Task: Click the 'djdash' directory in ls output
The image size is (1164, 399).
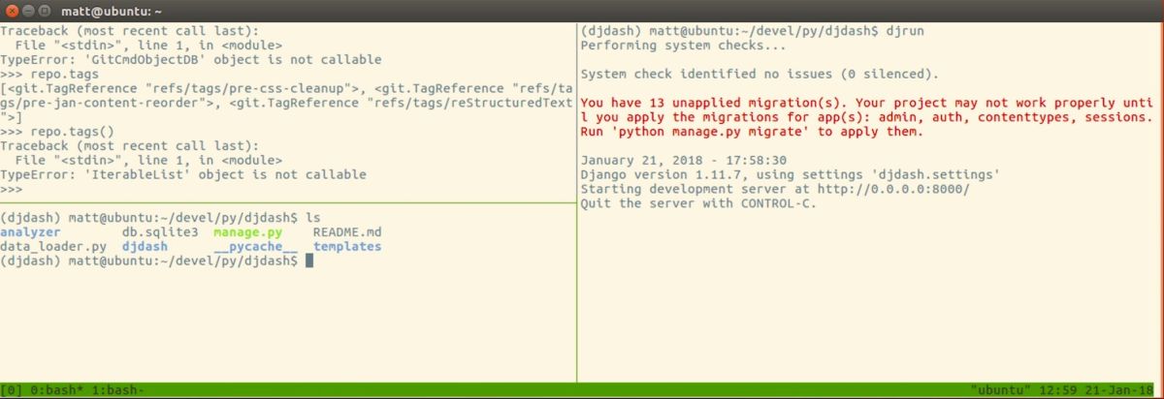Action: 145,247
